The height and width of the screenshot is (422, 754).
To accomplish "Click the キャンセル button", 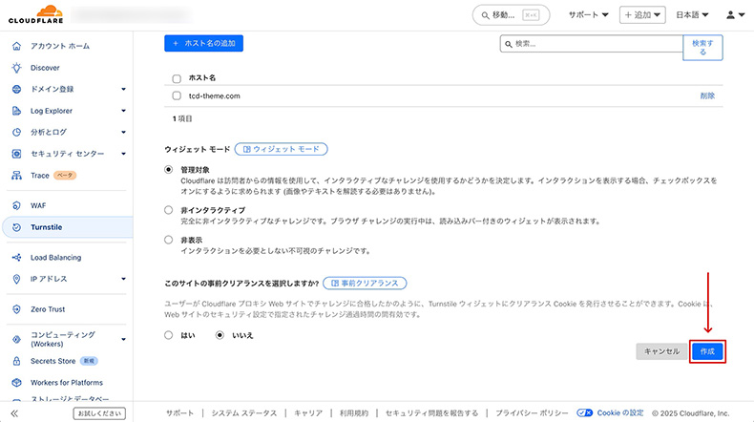I will (661, 351).
